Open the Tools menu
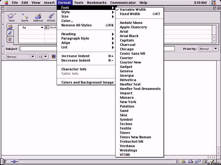 (x=79, y=2)
